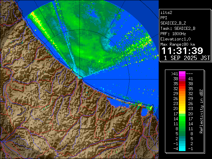Viewport: 212px width, 159px height.
Task: Select the ilts2 station name label
Action: [166, 13]
